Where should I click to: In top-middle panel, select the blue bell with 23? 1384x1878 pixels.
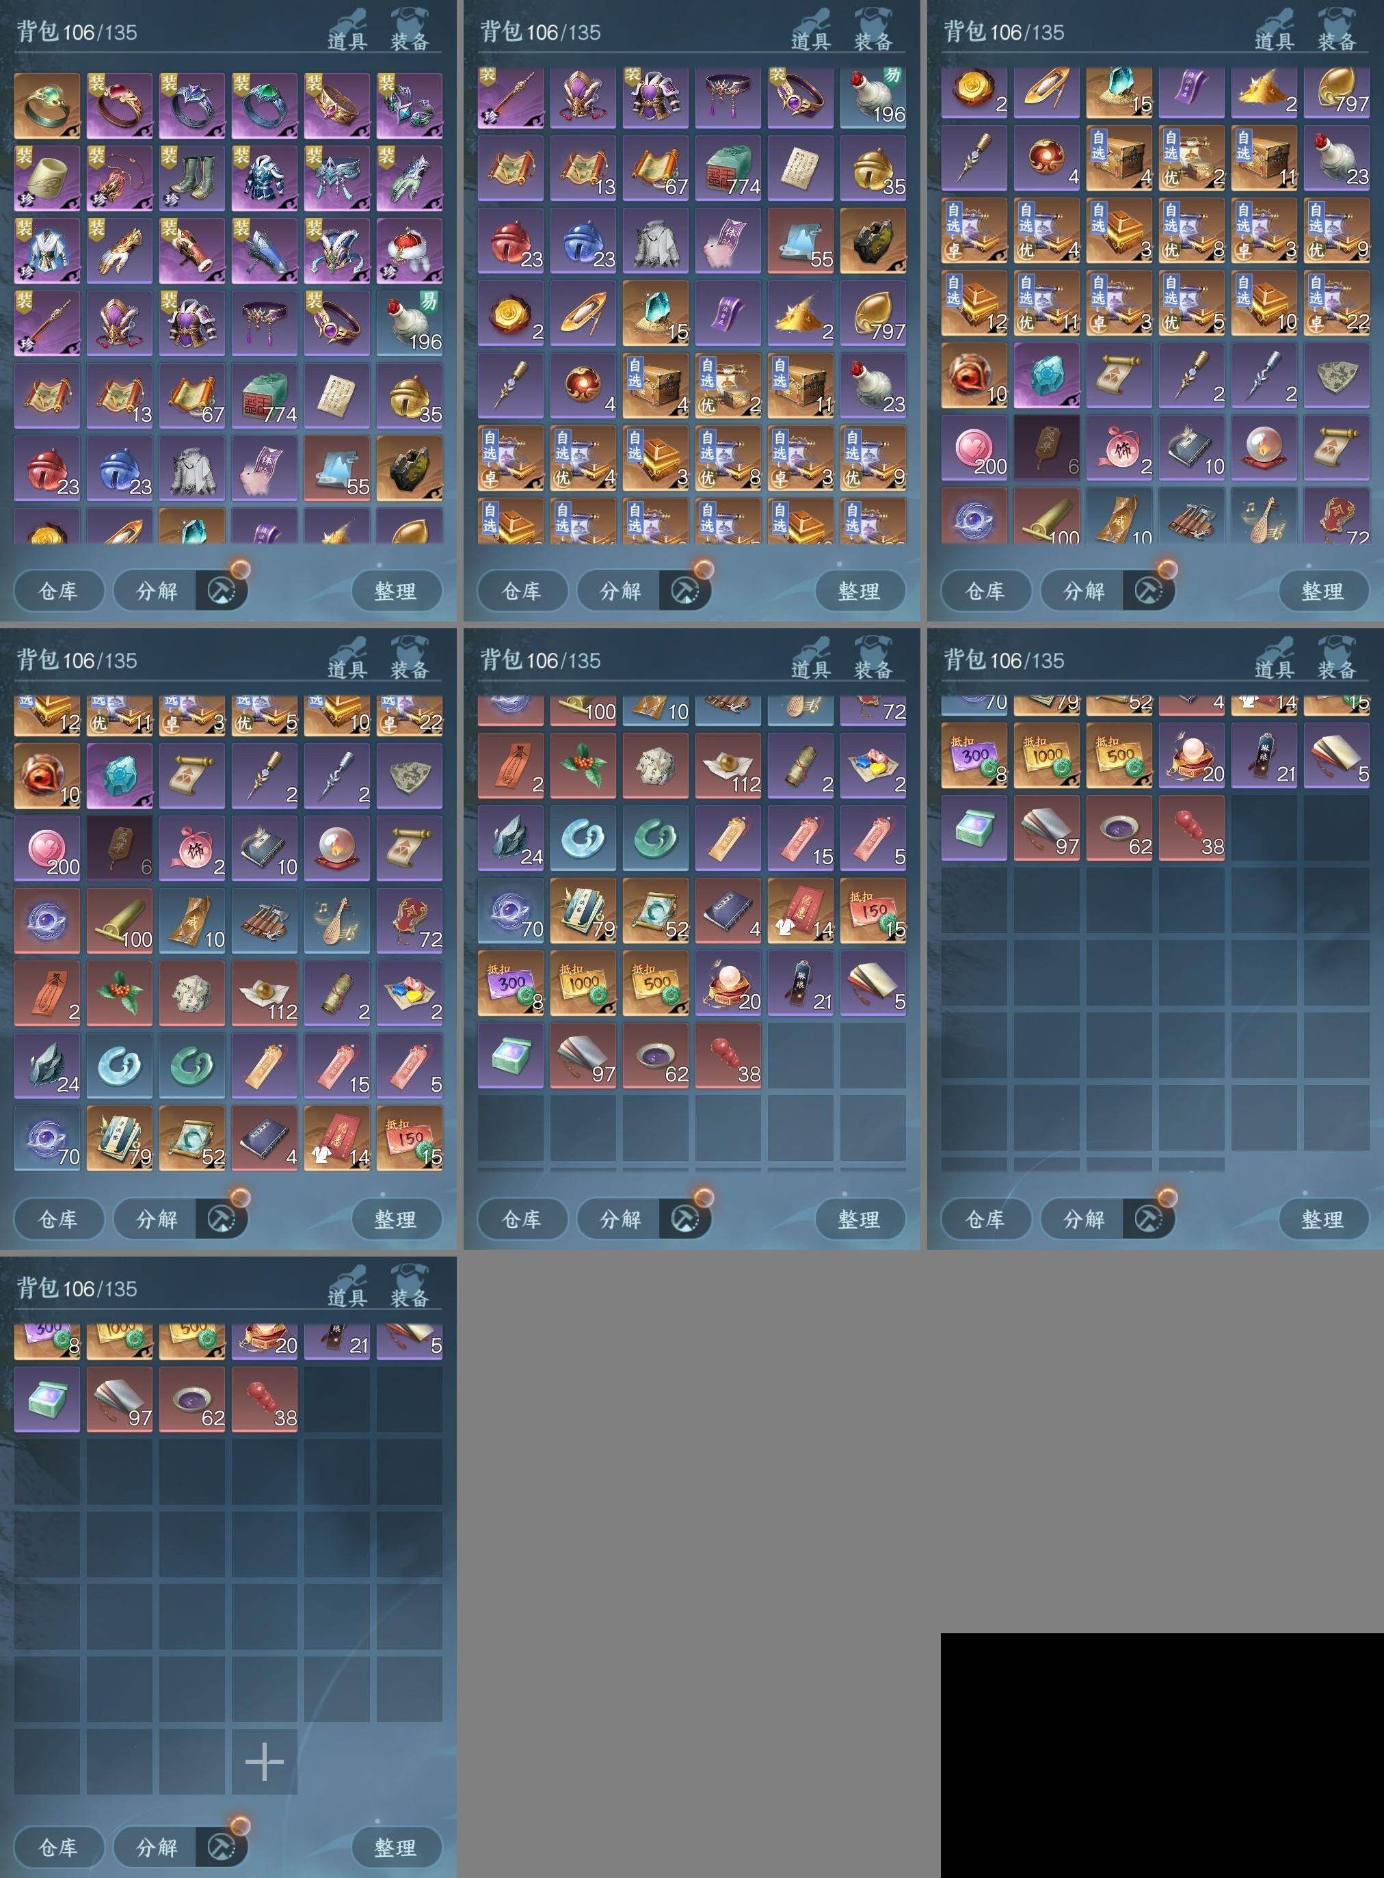pos(583,241)
